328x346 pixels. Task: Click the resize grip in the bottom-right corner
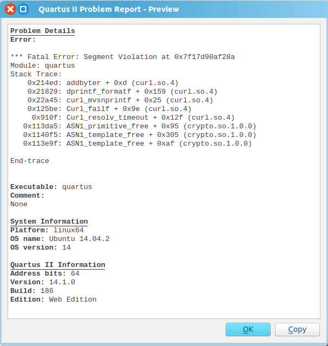(323, 339)
